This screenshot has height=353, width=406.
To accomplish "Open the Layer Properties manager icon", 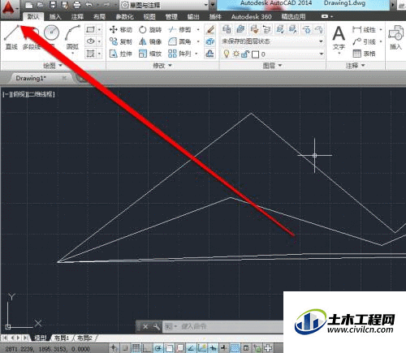I will [227, 29].
